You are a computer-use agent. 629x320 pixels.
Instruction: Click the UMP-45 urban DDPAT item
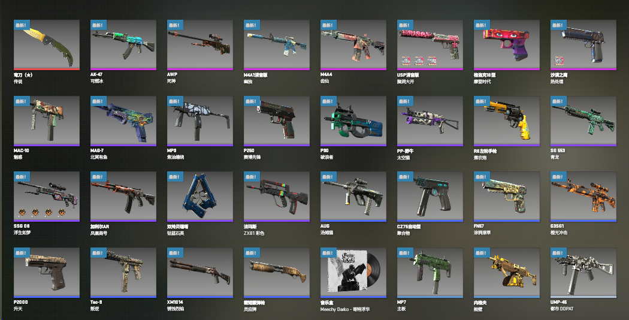(x=583, y=273)
